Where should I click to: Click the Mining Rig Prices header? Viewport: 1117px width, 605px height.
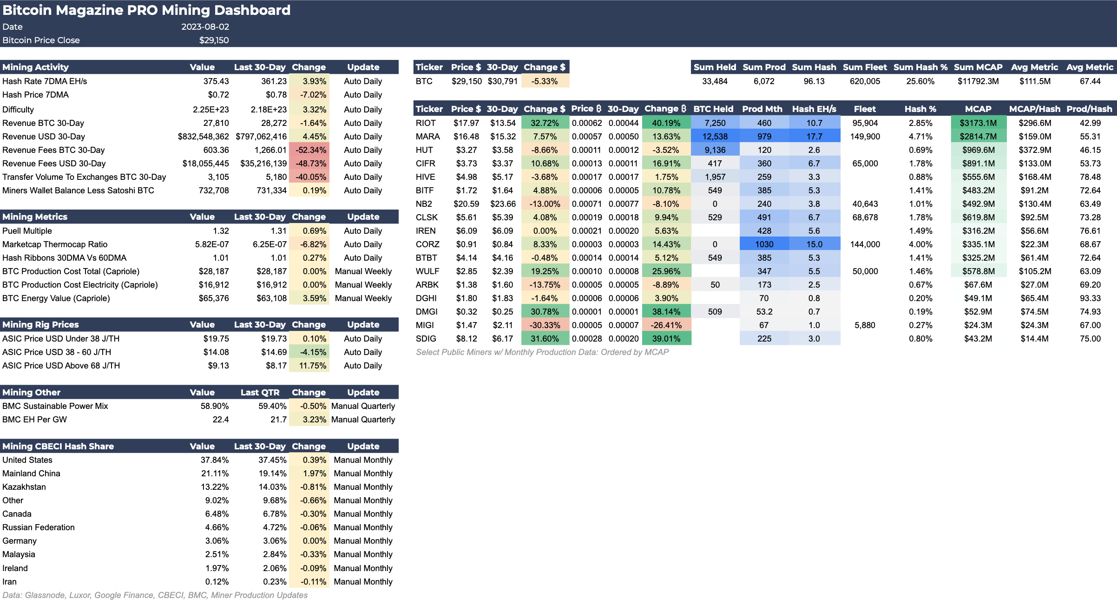(x=40, y=324)
